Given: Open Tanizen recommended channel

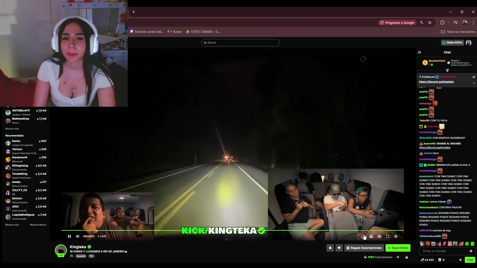Looking at the screenshot, I should [x=26, y=151].
